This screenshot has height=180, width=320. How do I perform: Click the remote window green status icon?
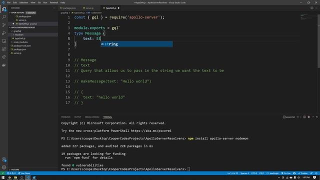pyautogui.click(x=2, y=173)
